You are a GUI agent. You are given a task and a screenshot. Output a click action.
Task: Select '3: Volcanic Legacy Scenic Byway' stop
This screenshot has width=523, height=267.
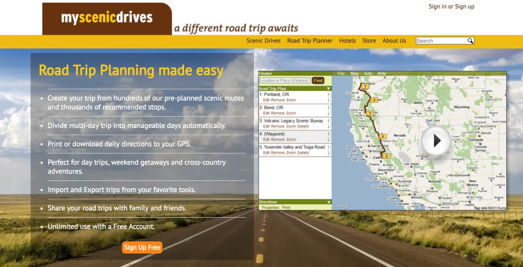291,121
